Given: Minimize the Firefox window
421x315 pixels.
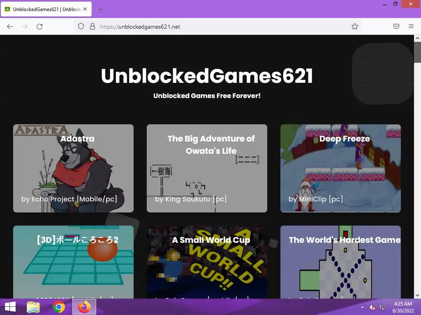Looking at the screenshot, I should coord(385,4).
